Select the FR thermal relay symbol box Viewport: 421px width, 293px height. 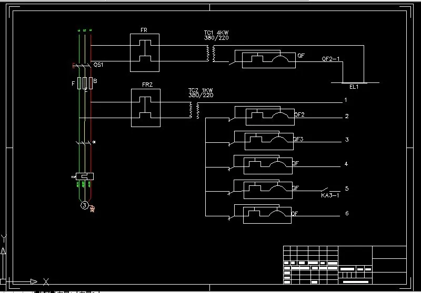(145, 53)
